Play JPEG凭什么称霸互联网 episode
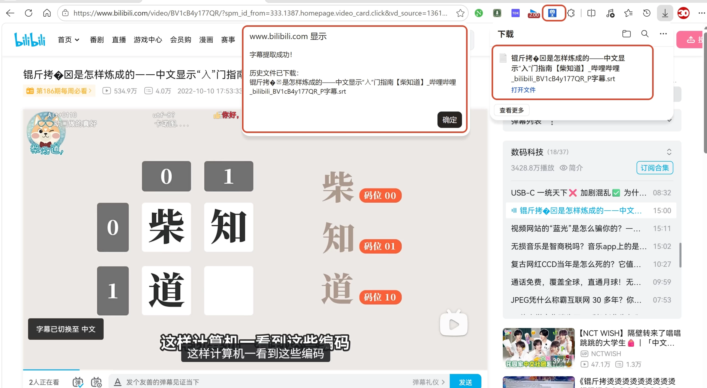 pyautogui.click(x=591, y=300)
